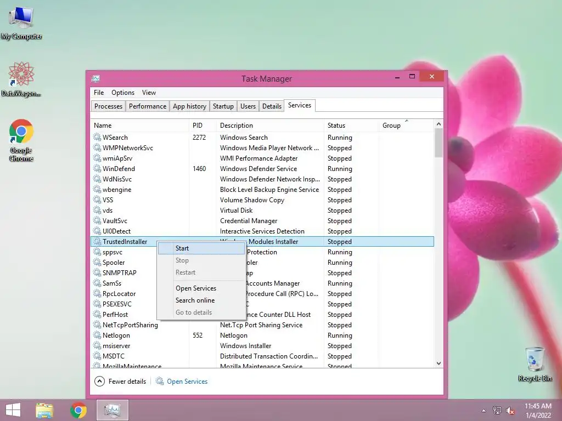Viewport: 562px width, 421px height.
Task: Select the sppsvc service row
Action: 262,252
